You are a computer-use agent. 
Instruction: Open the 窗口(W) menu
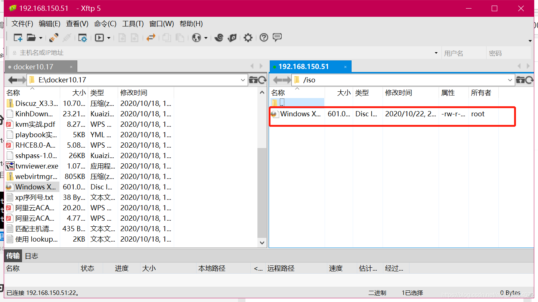point(162,24)
